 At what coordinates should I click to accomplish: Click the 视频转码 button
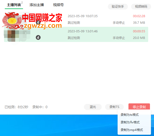click(141, 7)
